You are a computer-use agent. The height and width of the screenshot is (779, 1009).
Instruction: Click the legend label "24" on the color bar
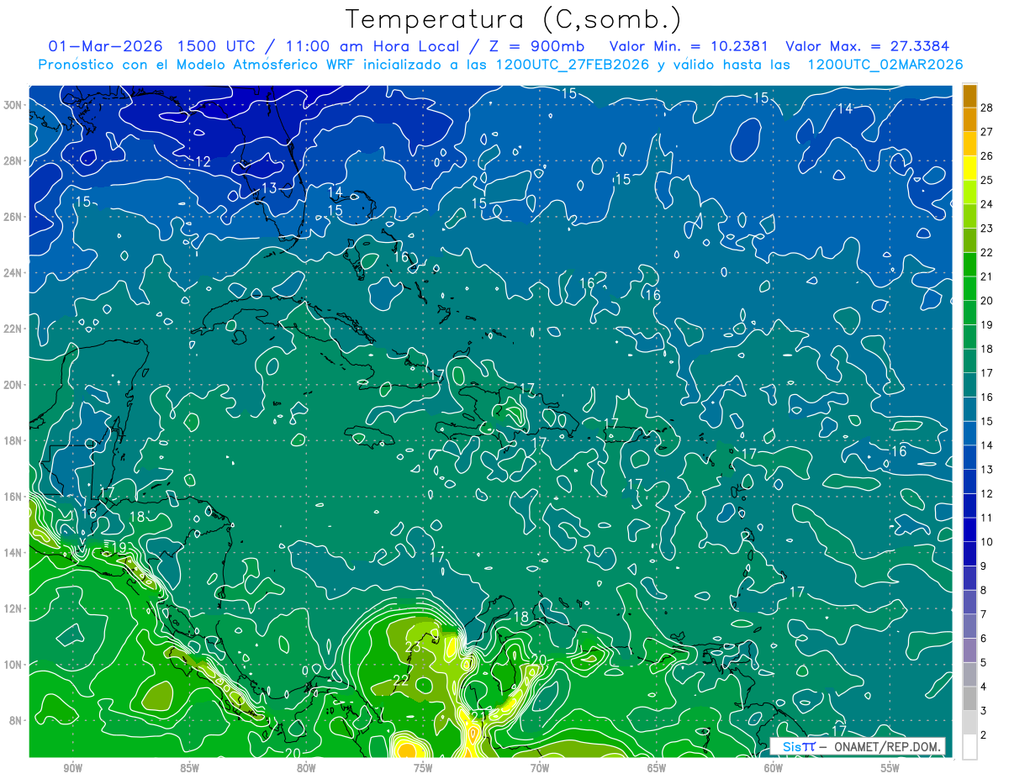987,204
